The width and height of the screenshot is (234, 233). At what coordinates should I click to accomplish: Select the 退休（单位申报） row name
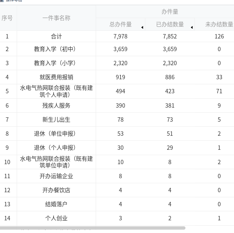point(56,134)
